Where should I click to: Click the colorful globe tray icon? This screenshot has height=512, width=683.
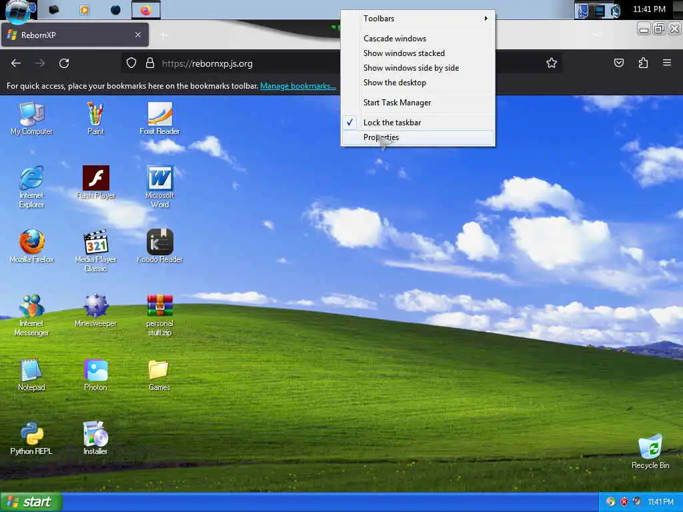pyautogui.click(x=611, y=501)
